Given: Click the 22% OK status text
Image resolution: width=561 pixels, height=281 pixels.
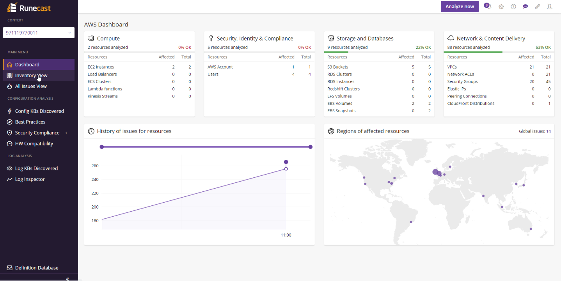Looking at the screenshot, I should pos(423,48).
